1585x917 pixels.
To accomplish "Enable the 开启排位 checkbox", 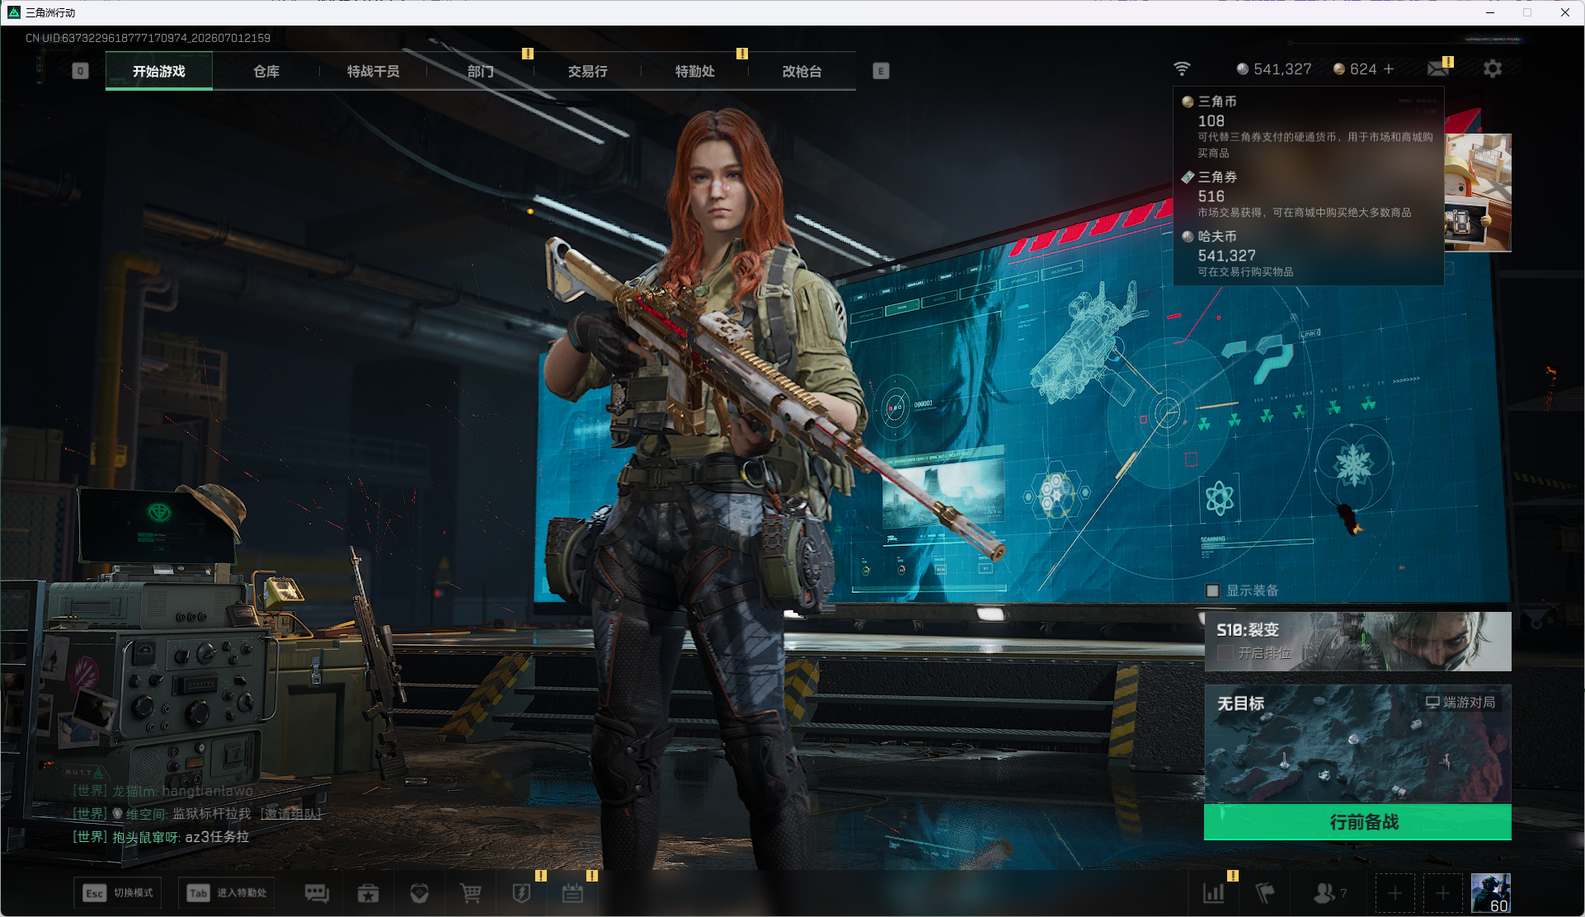I will pos(1225,652).
